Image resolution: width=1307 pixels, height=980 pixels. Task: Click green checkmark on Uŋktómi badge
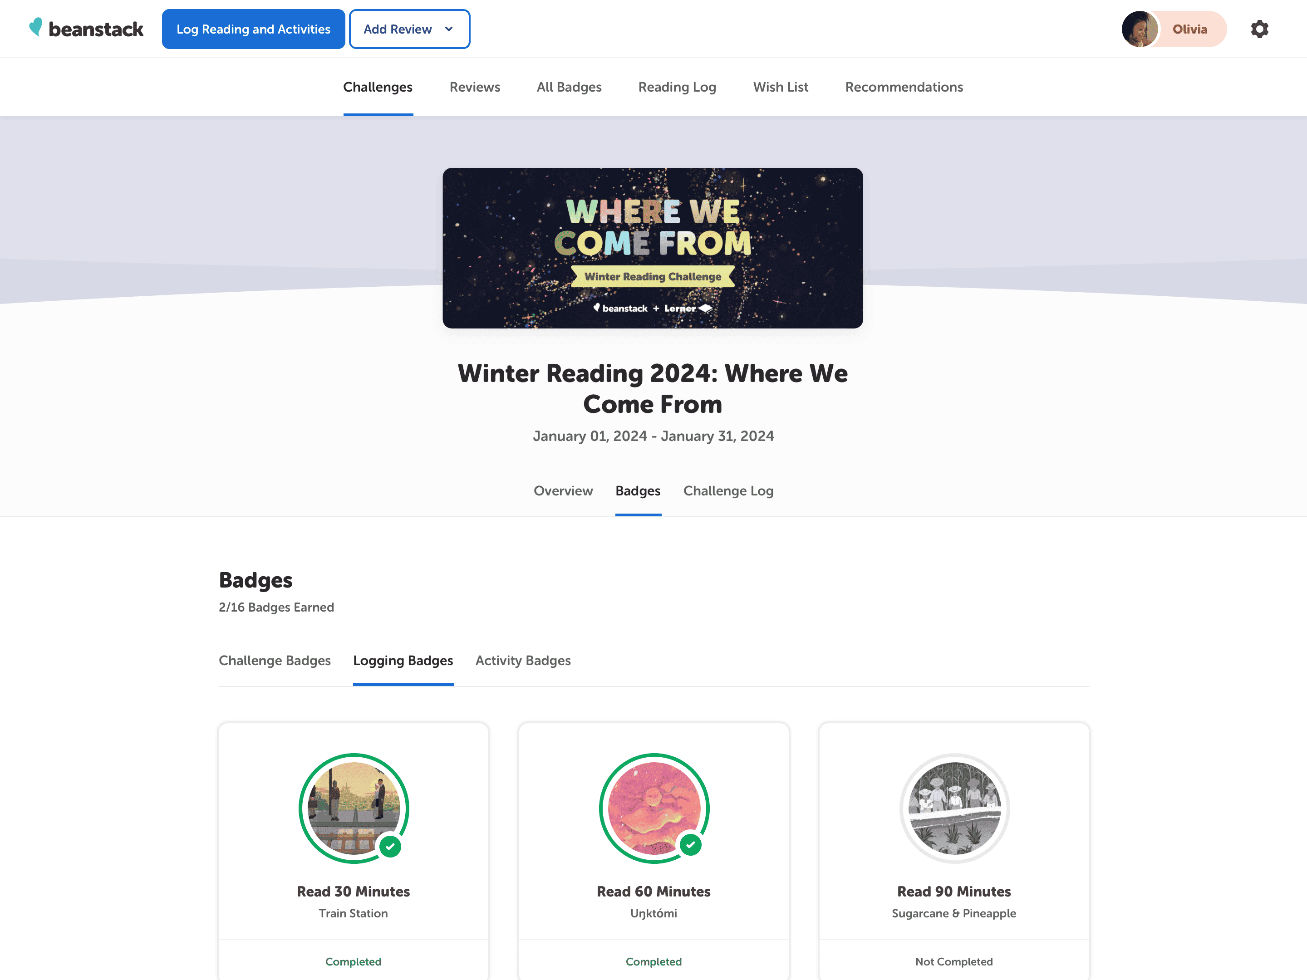click(x=690, y=845)
